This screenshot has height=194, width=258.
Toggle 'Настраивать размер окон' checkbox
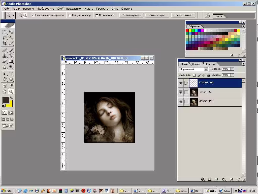[x=33, y=15]
